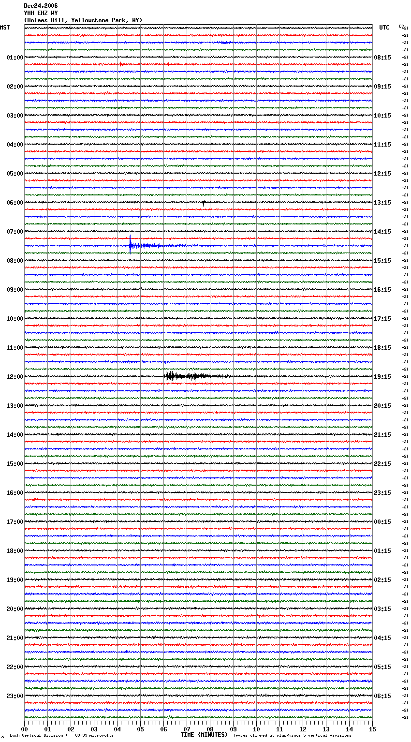Click the small black spike on the 06:00 trace
This screenshot has height=742, width=411.
(x=204, y=203)
